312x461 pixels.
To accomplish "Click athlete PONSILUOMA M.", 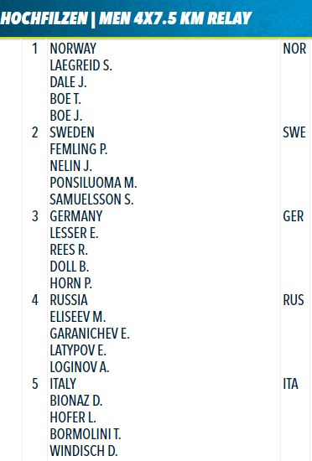I will [93, 183].
